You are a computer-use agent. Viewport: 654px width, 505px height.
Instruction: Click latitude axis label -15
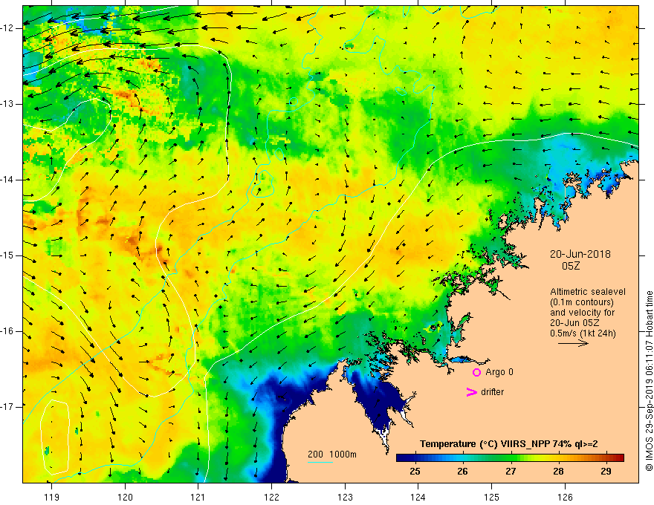coord(8,255)
